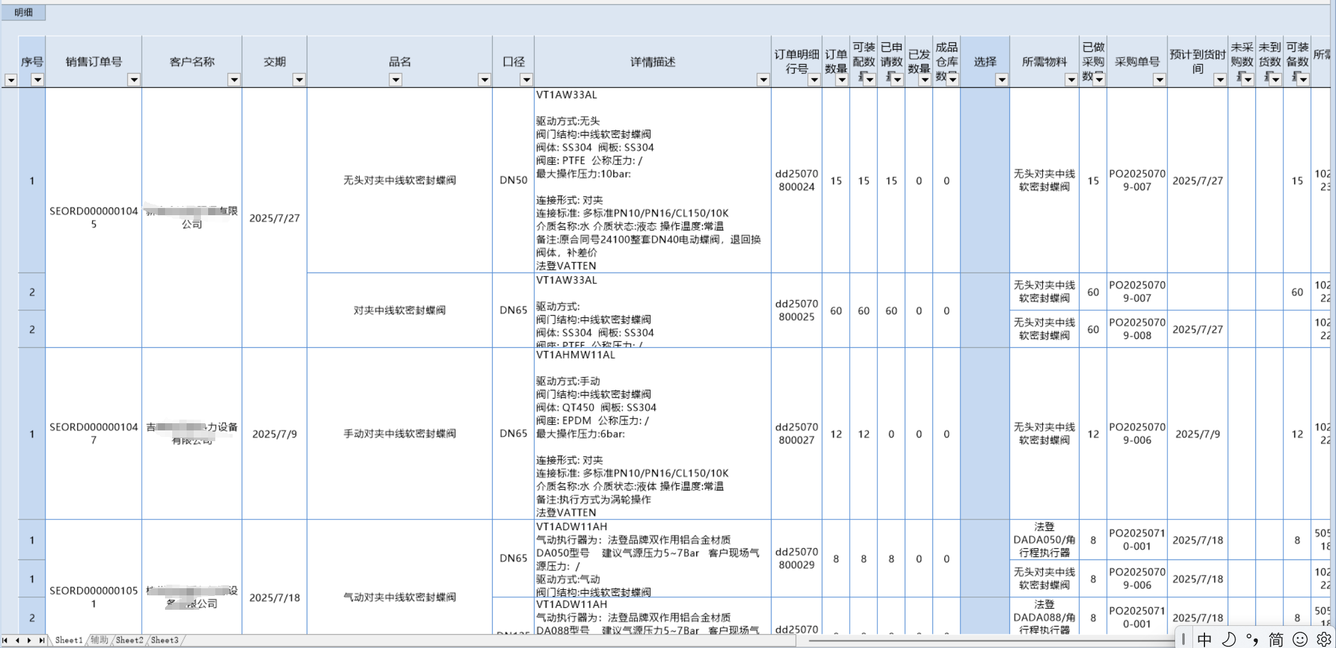Jump to first sheet navigation arrow

(5, 640)
